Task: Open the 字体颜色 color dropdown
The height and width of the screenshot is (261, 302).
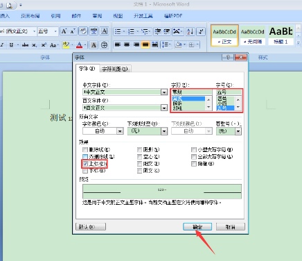Action: click(120, 131)
